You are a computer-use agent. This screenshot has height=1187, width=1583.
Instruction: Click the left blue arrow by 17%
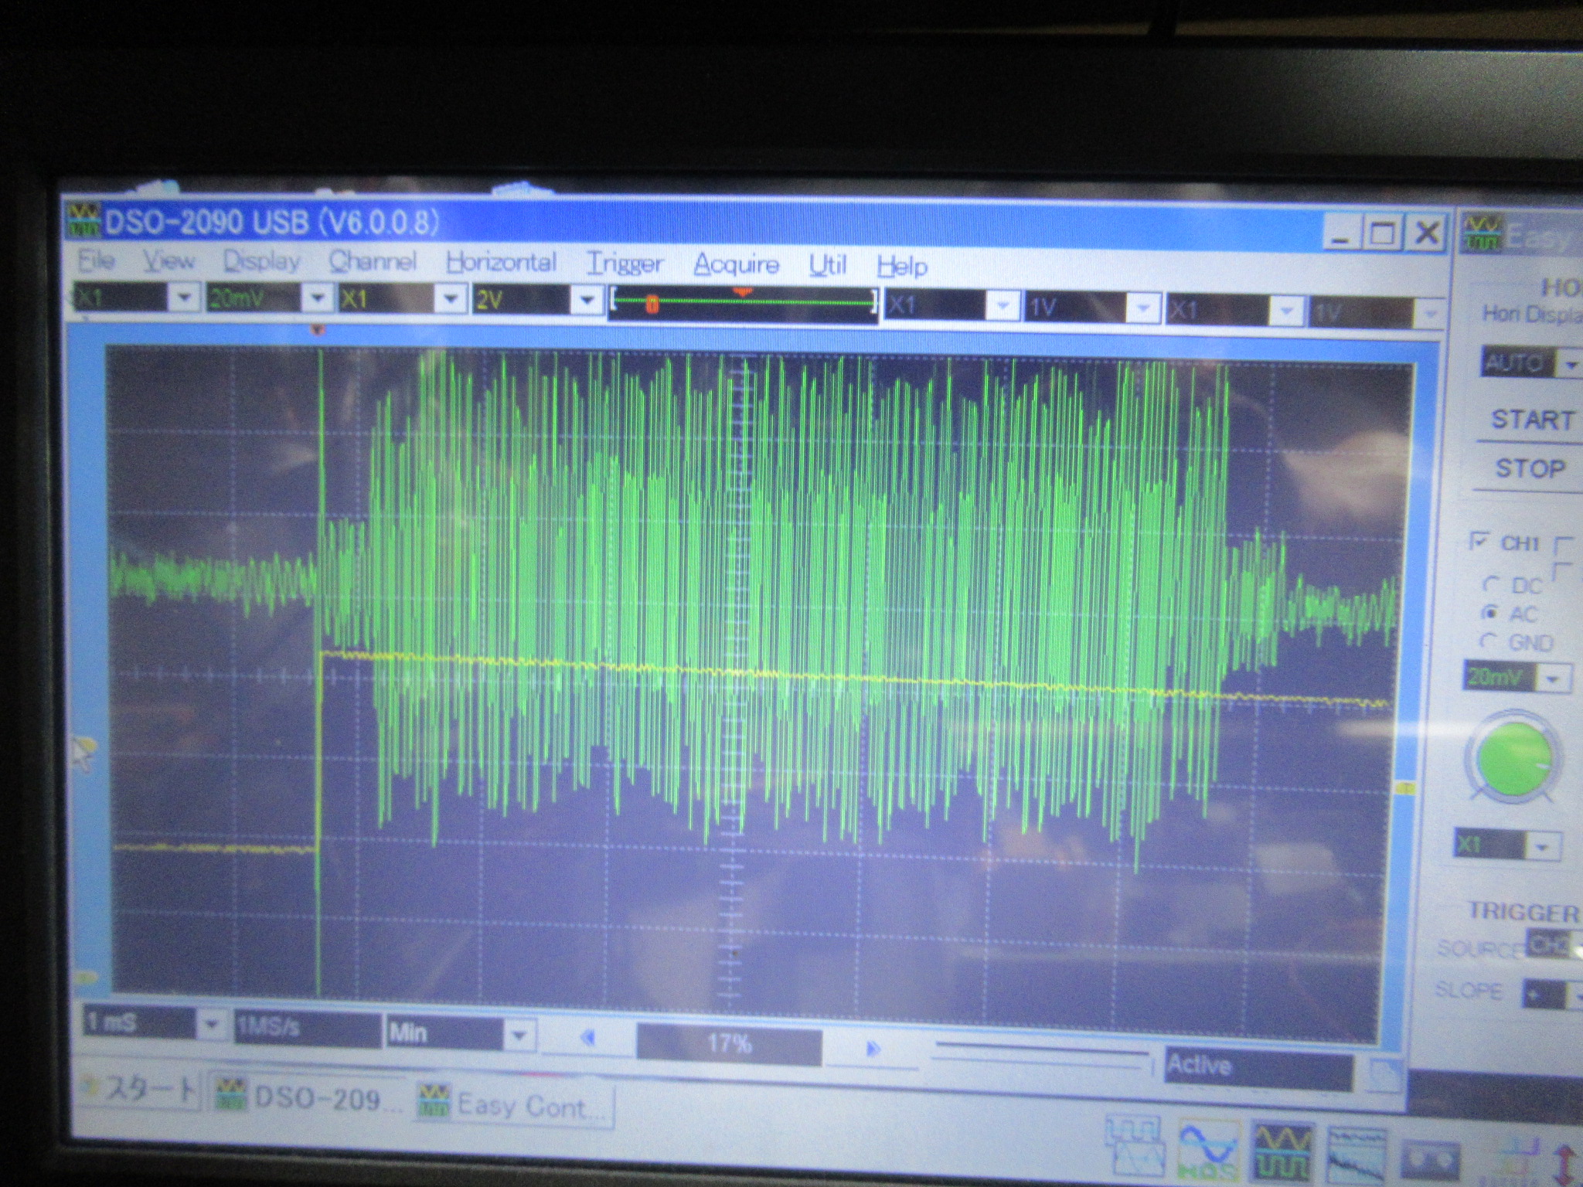click(x=587, y=1037)
